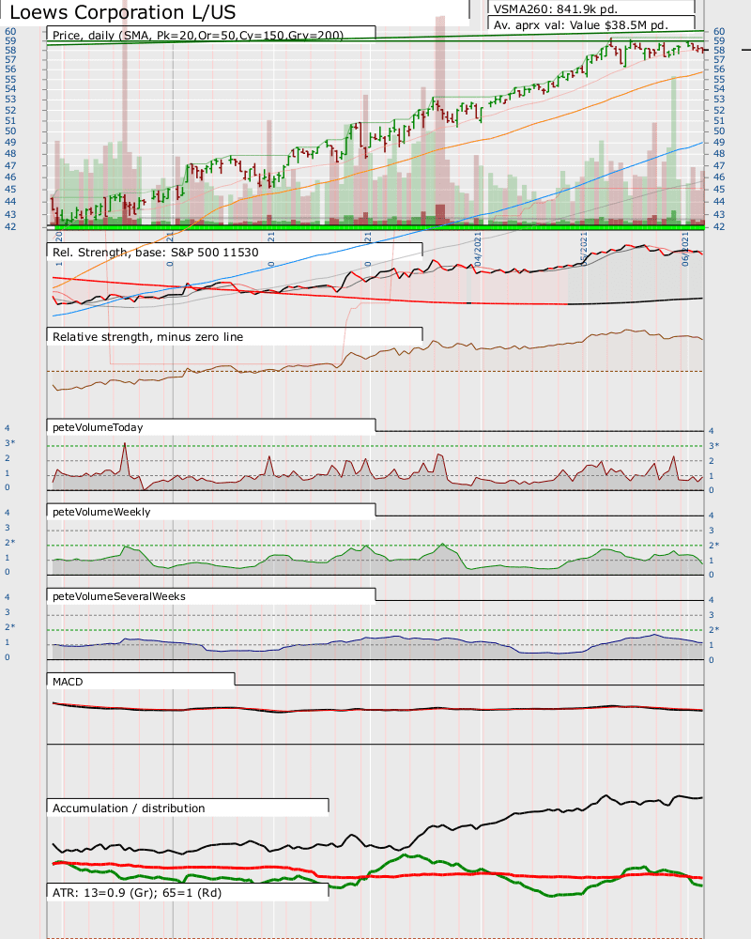
Task: Select the peteVolumeWeekly panel label
Action: coord(101,512)
